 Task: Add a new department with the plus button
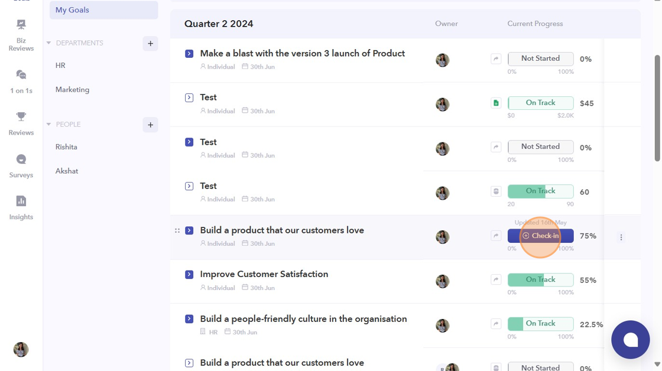[150, 43]
